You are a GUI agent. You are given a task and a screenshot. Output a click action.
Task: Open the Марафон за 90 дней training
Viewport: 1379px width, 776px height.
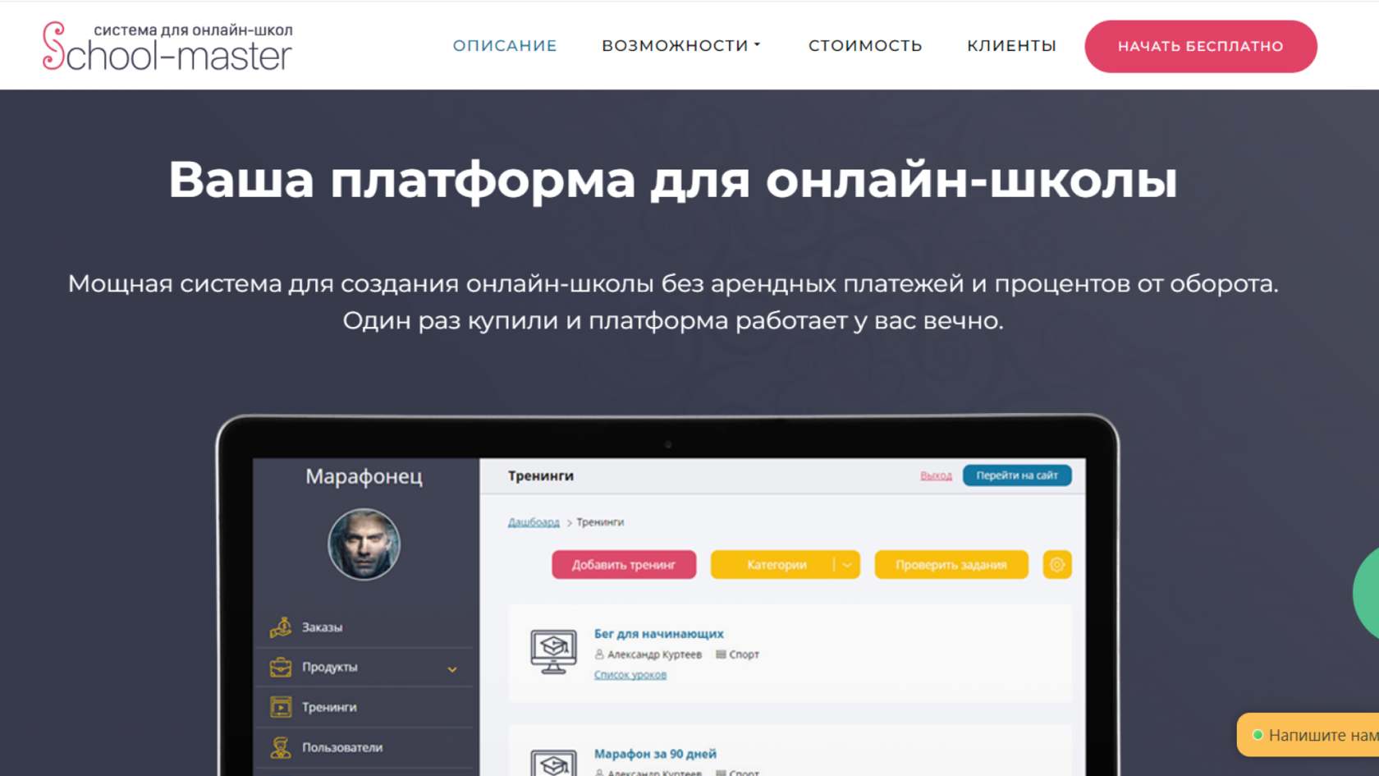[x=655, y=754]
